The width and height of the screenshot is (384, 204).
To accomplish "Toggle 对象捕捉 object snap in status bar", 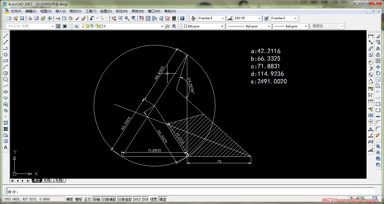I will pos(109,199).
